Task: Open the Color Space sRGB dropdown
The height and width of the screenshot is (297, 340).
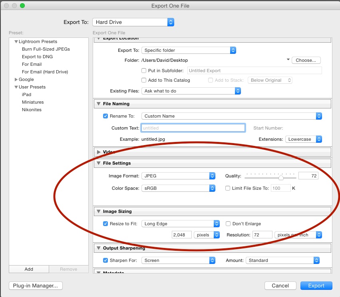Action: [x=178, y=188]
